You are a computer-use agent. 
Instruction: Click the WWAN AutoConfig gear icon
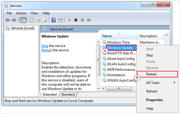(104, 80)
